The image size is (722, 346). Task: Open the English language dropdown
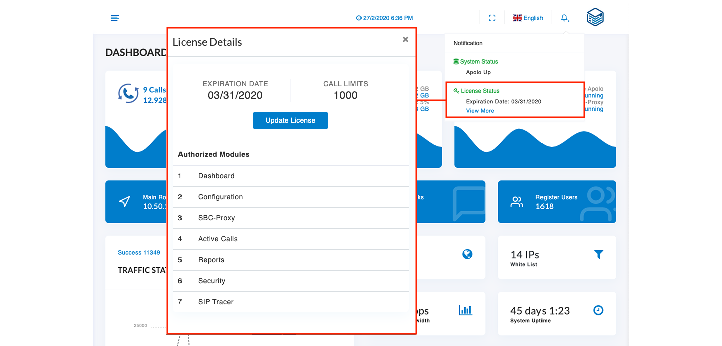[528, 18]
